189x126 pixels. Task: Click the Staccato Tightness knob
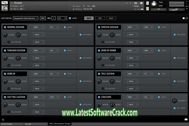click(175, 101)
